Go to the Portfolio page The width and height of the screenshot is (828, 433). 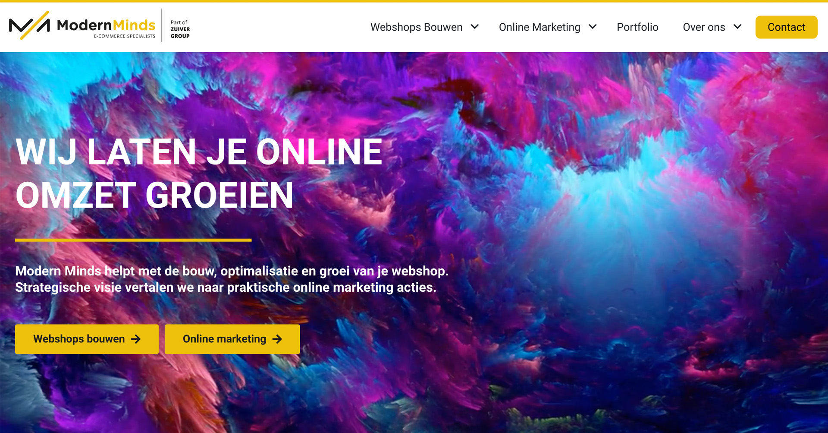pos(637,27)
